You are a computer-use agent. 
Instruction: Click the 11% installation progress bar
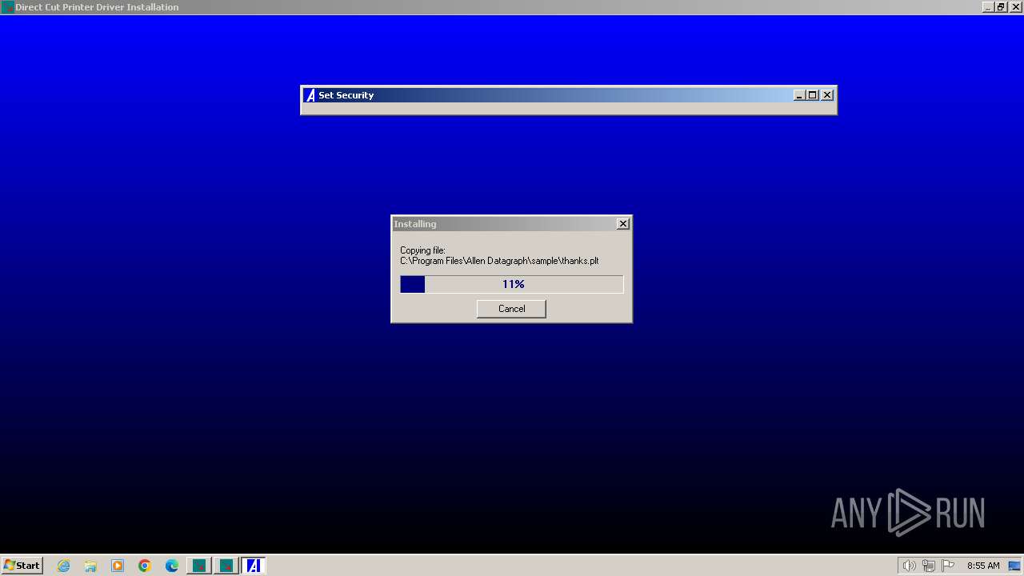[x=512, y=284]
